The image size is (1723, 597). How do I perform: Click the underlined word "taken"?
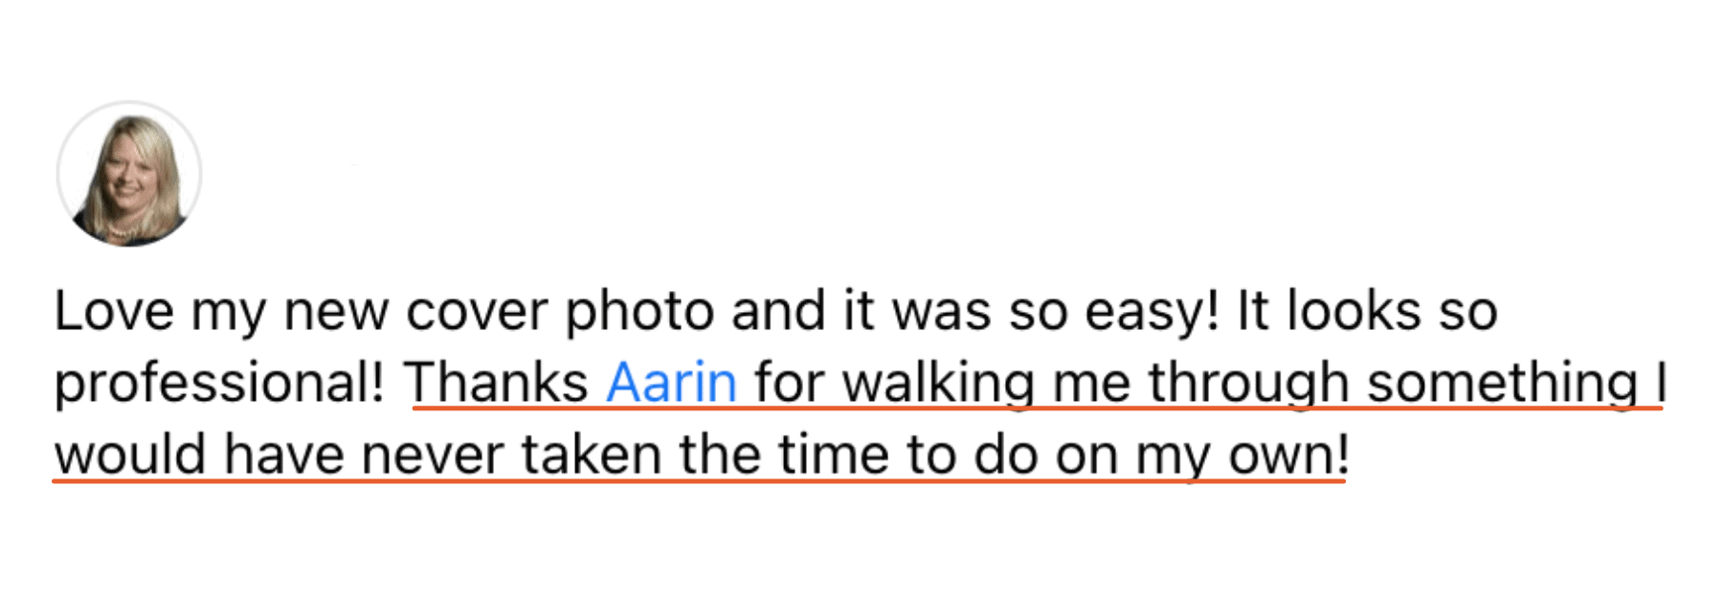592,455
